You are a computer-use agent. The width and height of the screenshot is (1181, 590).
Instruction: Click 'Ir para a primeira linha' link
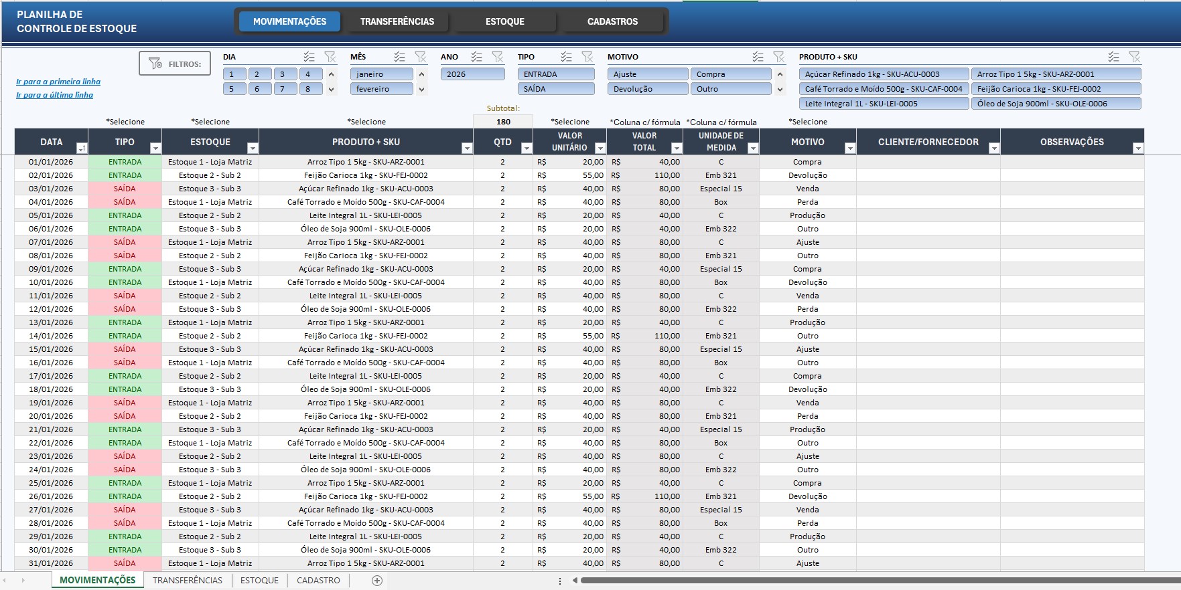[58, 82]
